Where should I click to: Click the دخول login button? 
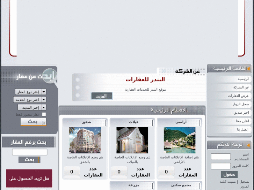(229, 174)
